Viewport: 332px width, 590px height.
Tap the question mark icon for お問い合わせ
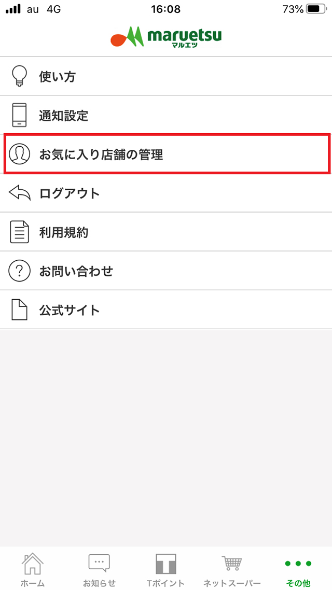[19, 271]
